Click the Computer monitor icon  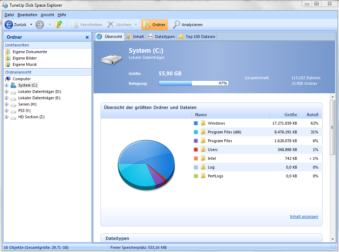pyautogui.click(x=8, y=79)
